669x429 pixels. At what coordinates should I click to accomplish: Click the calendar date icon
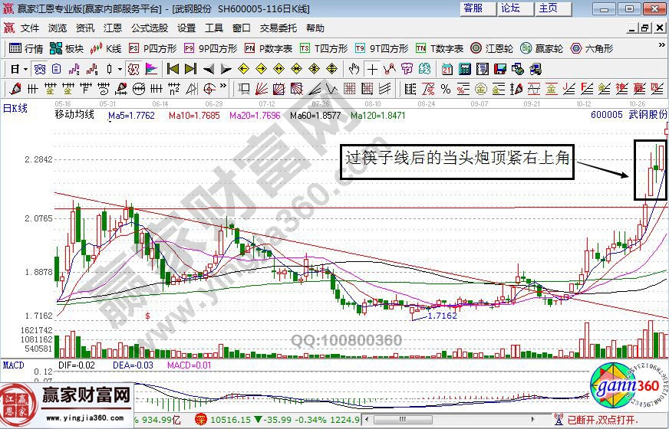447,69
